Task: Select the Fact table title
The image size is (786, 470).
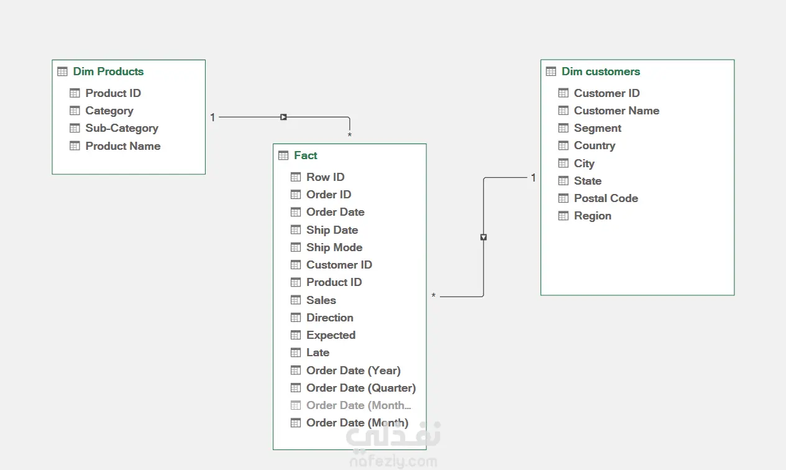Action: click(x=306, y=155)
